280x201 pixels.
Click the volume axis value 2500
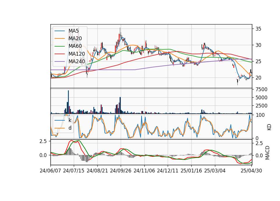[262, 106]
